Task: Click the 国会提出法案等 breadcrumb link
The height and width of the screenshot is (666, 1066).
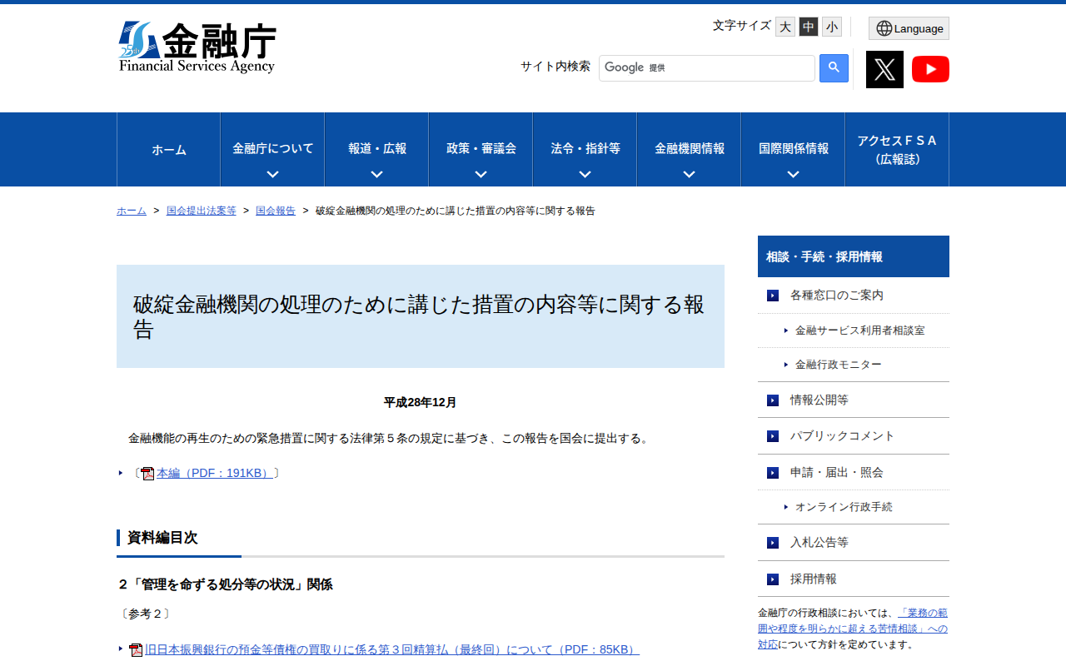Action: tap(202, 211)
